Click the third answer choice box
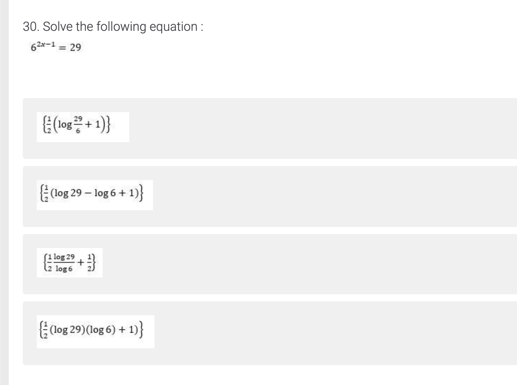 tap(245, 263)
